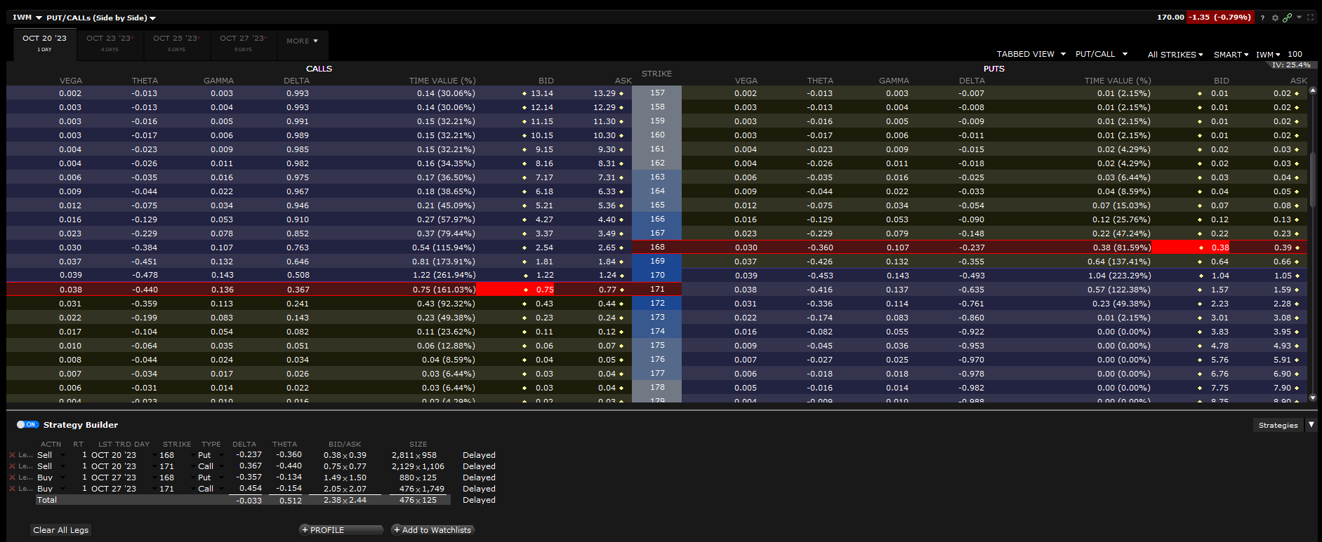Turn off the Strategy Builder ON switch
Screen dimensions: 1322x542
coord(28,424)
